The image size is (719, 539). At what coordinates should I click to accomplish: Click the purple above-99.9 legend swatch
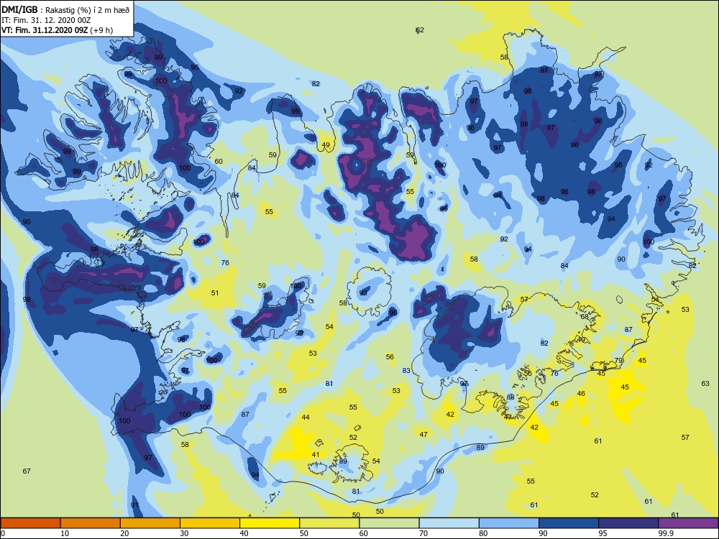(x=688, y=523)
